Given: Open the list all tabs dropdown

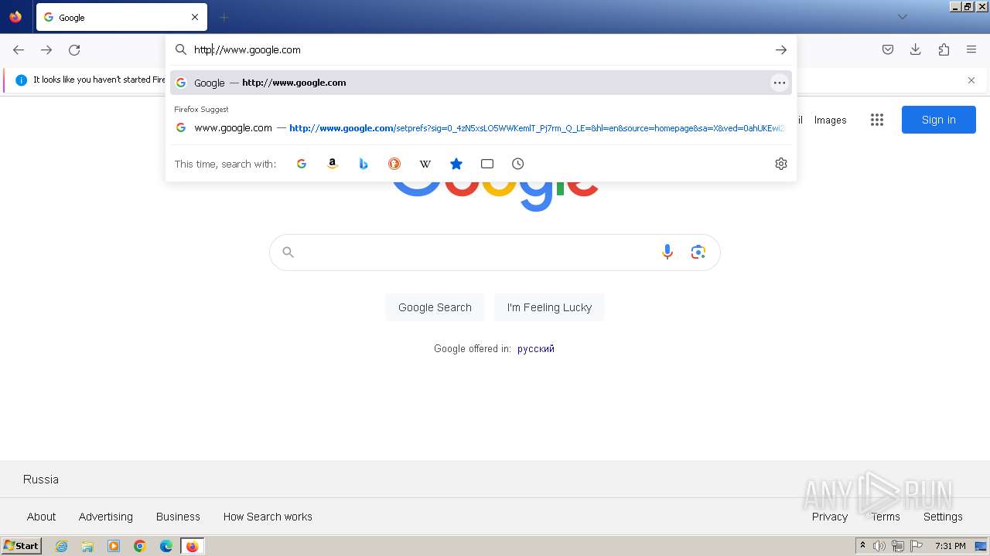Looking at the screenshot, I should (902, 17).
